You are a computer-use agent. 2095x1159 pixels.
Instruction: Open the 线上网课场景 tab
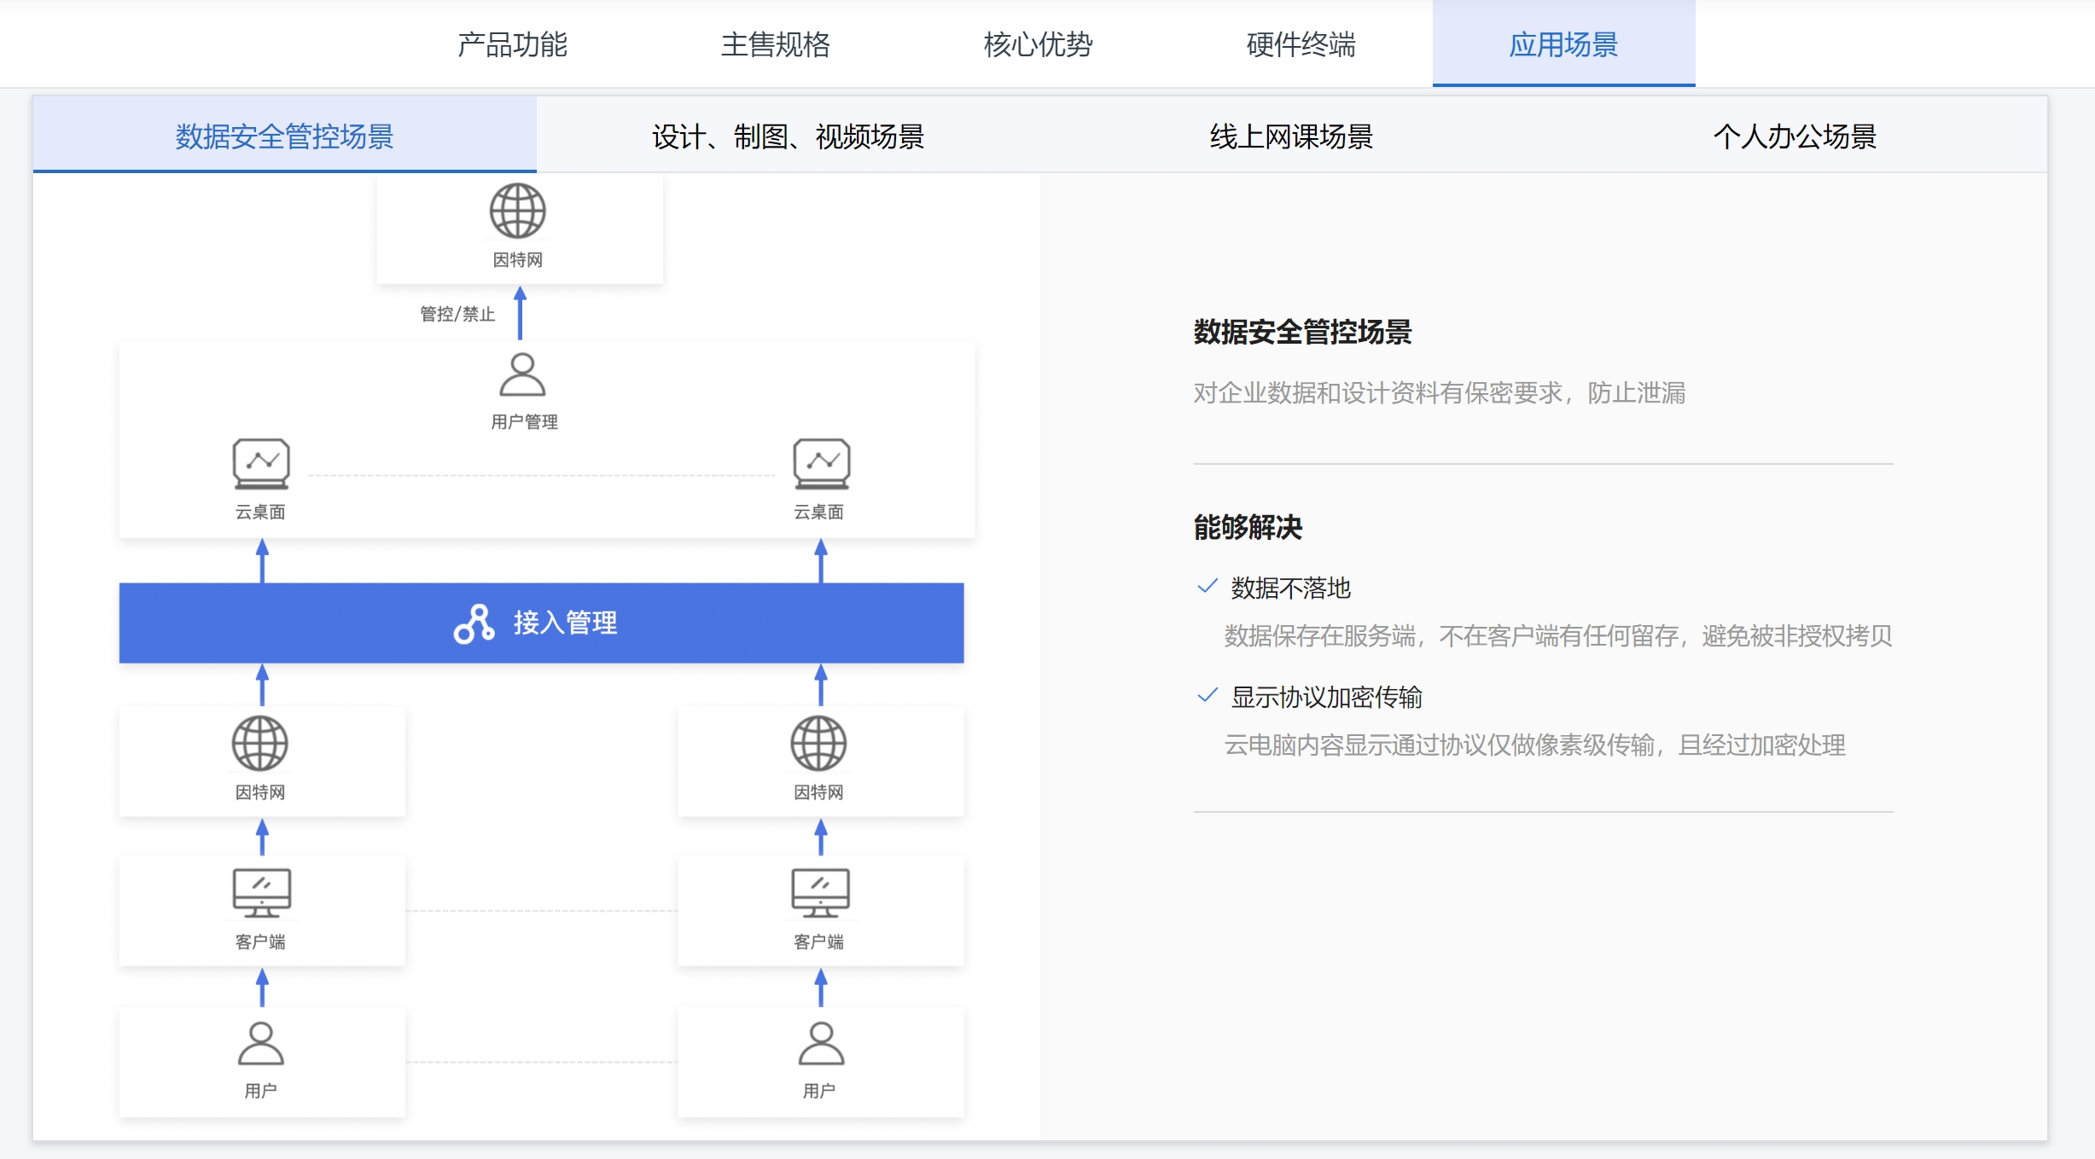(x=1291, y=136)
